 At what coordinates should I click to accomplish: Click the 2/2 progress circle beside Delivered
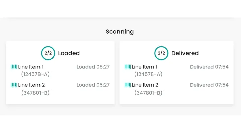point(161,53)
